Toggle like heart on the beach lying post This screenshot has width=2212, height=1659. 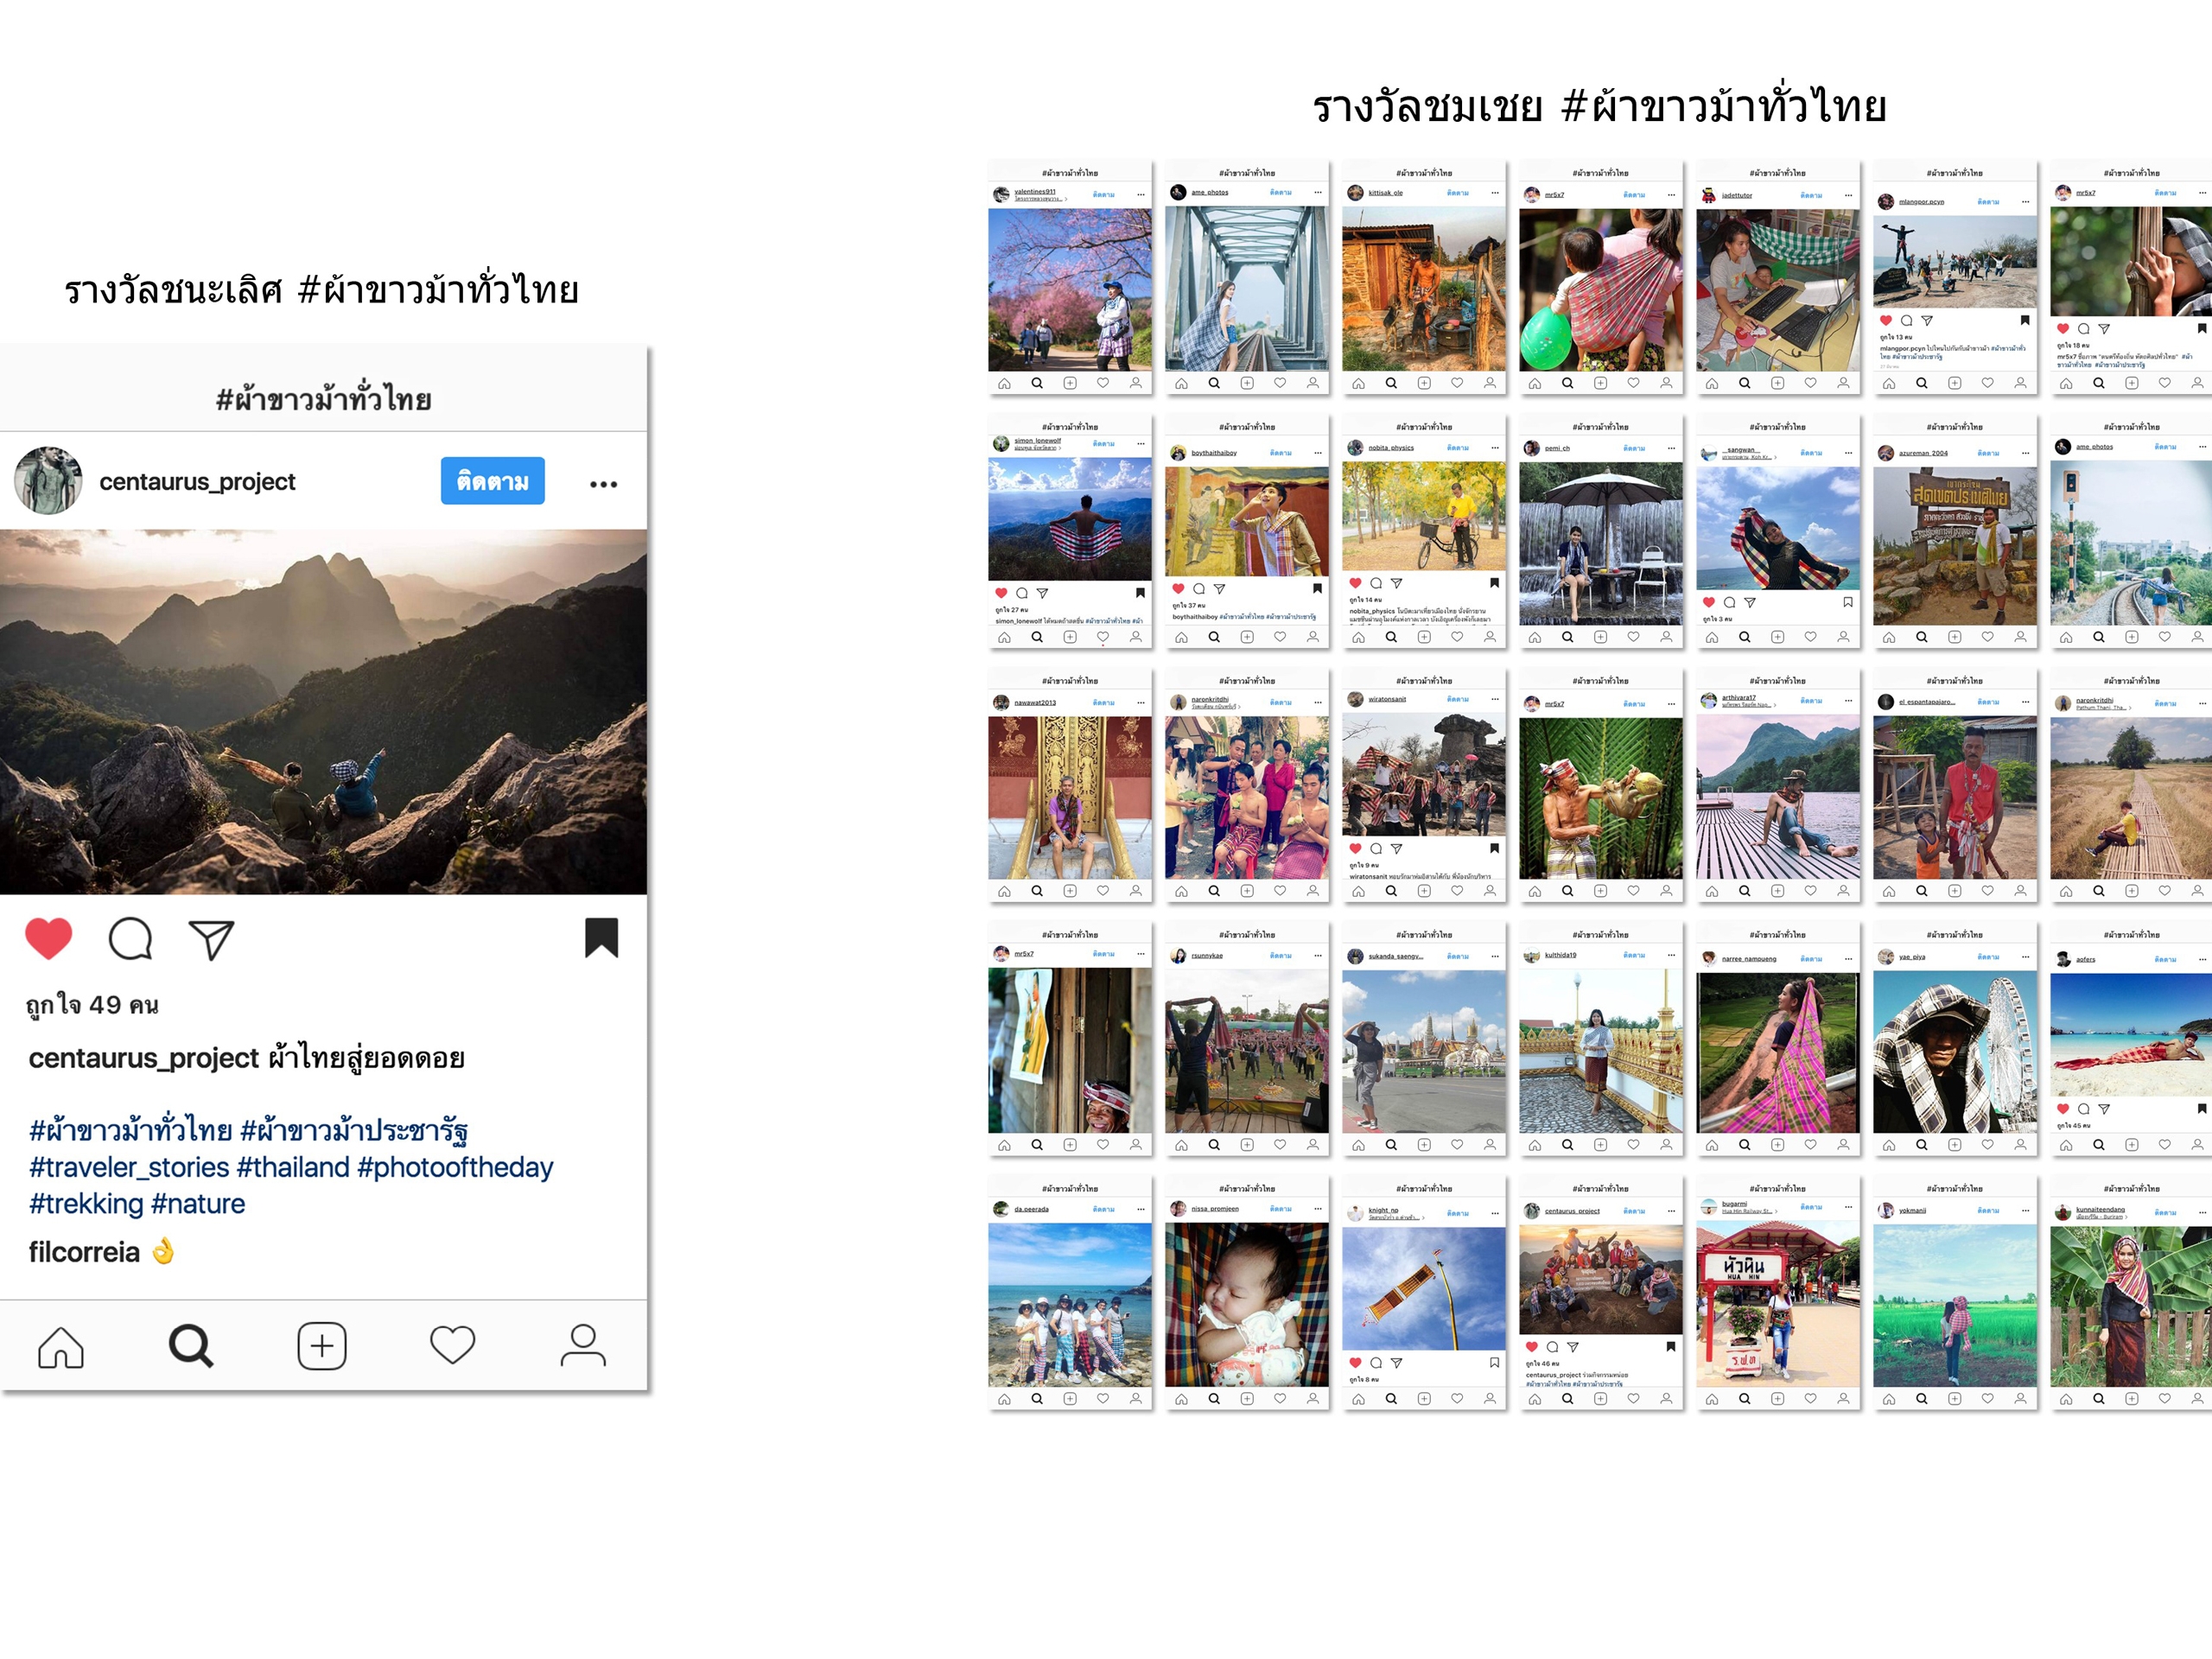point(2062,1109)
